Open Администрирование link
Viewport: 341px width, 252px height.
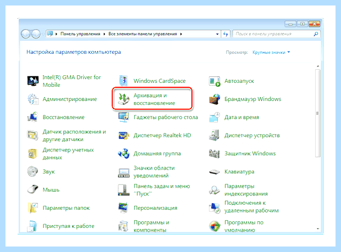coord(70,99)
